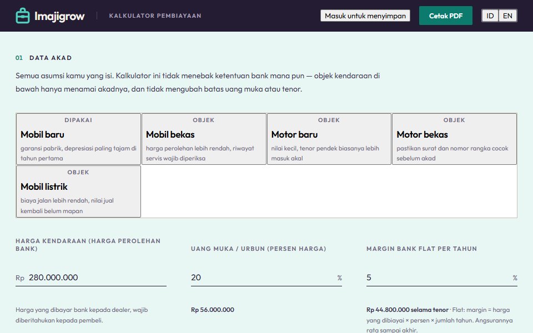Click the DIPAKAI label on Mobil baru

[x=78, y=120]
